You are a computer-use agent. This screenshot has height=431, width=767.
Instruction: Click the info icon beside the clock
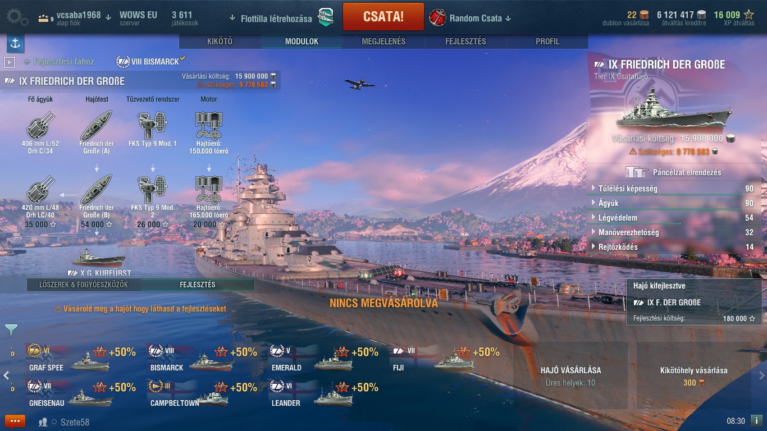pos(756,420)
